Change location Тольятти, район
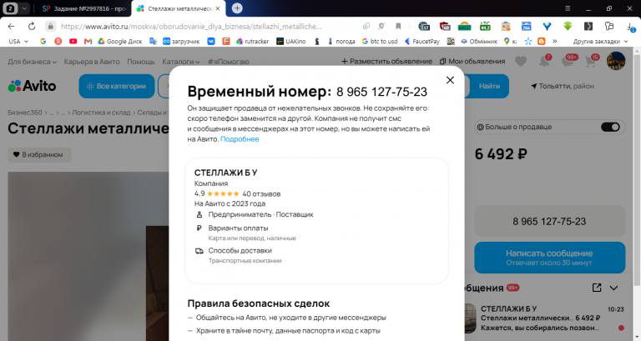Screen dimensions: 641x341 pyautogui.click(x=563, y=86)
